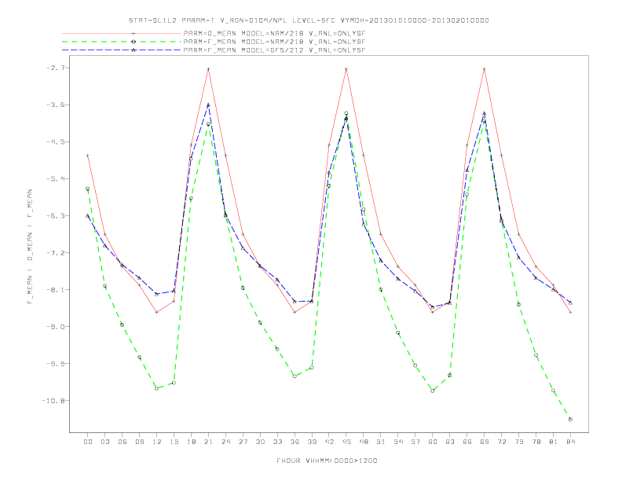Click x-axis tick label 54
The height and width of the screenshot is (481, 622).
click(398, 442)
